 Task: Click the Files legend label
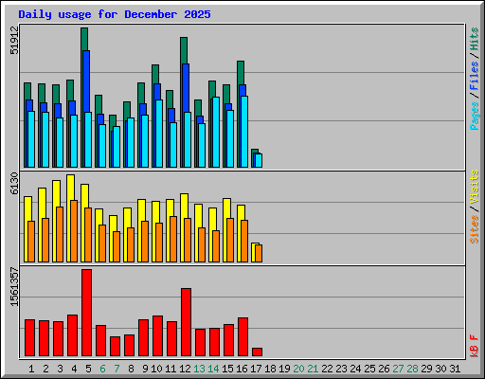tap(474, 76)
